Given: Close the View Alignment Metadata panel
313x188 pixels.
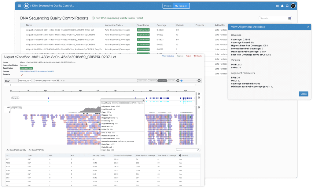Looking at the screenshot, I should (308, 27).
